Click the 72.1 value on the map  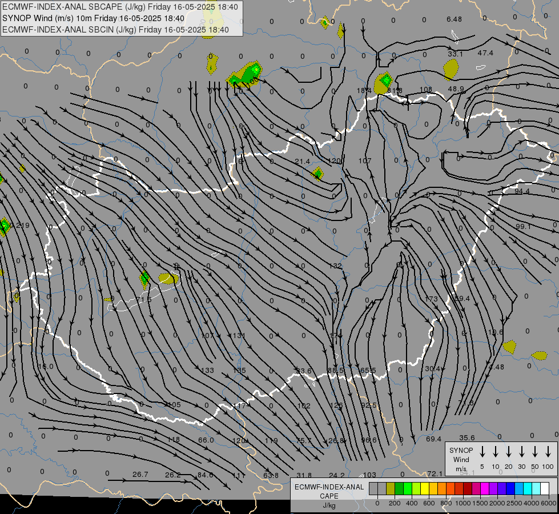[435, 473]
